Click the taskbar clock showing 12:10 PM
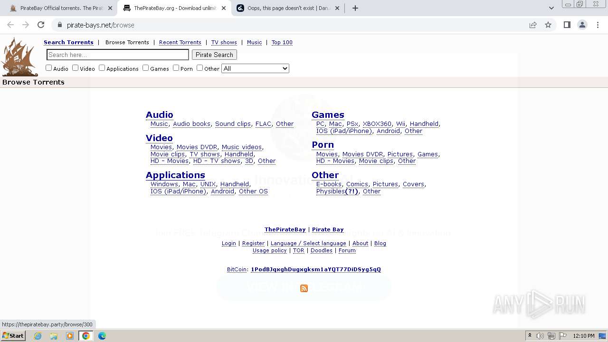 tap(584, 336)
